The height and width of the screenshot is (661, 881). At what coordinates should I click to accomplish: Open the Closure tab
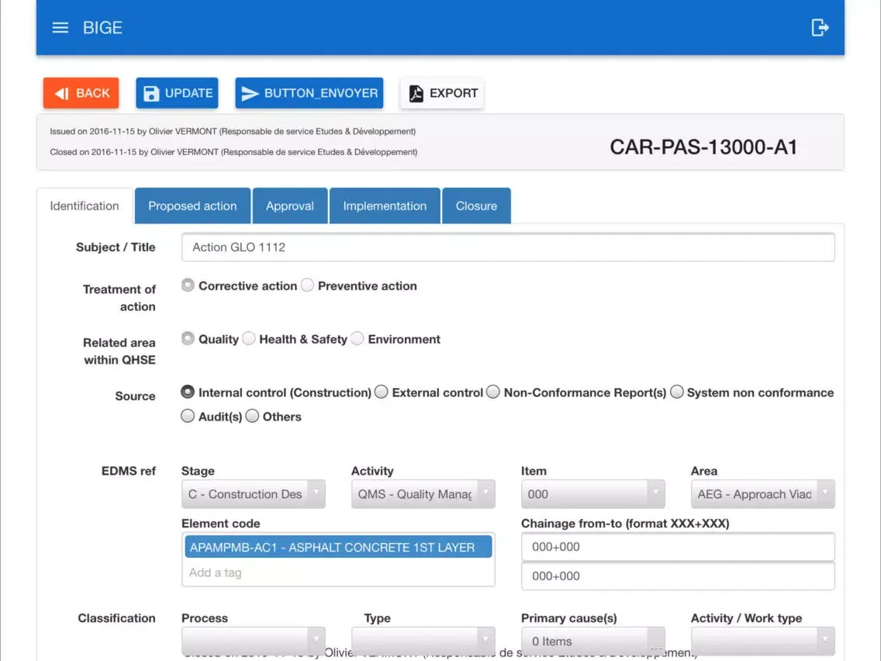point(476,206)
